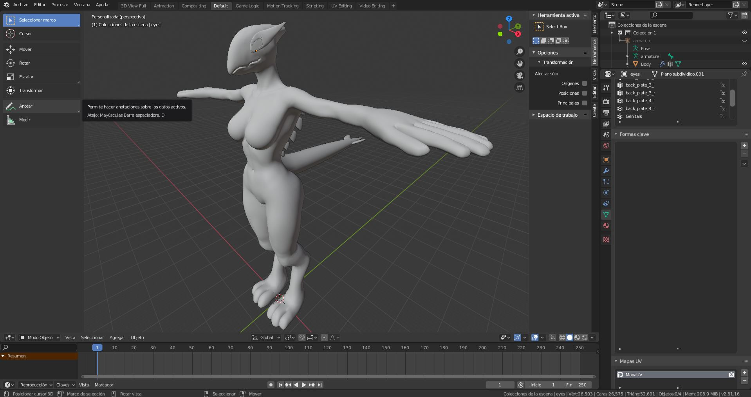Collapse the Mapas UV panel
The width and height of the screenshot is (751, 397).
click(616, 361)
